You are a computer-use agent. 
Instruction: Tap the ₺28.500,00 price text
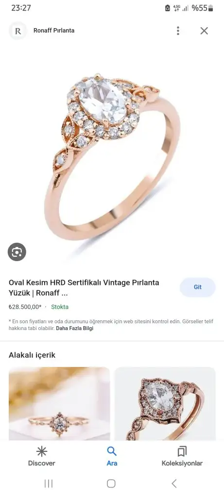click(x=25, y=307)
